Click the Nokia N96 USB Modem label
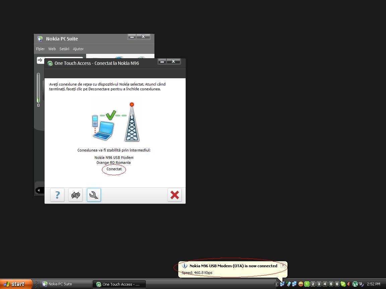Screen dimensions: 386x289 114,158
